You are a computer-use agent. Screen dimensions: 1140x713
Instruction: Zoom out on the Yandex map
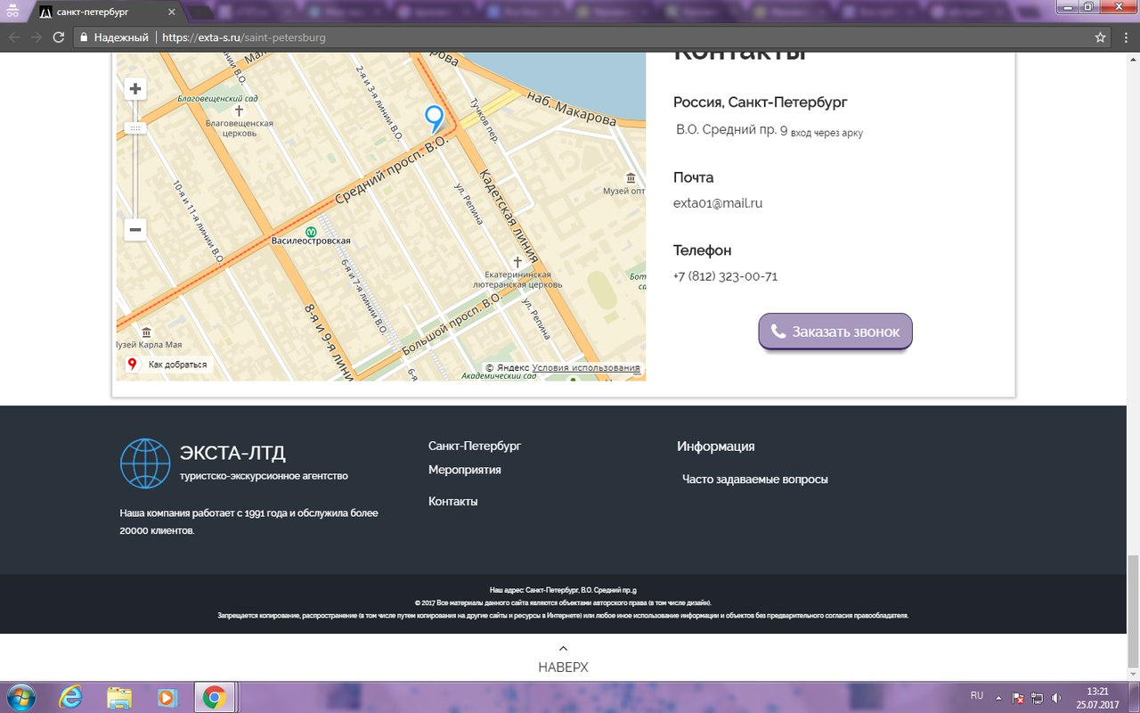tap(135, 230)
